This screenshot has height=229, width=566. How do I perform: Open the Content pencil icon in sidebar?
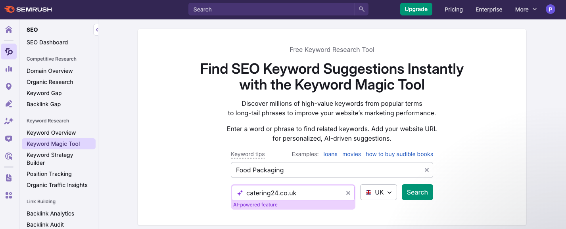coord(9,104)
